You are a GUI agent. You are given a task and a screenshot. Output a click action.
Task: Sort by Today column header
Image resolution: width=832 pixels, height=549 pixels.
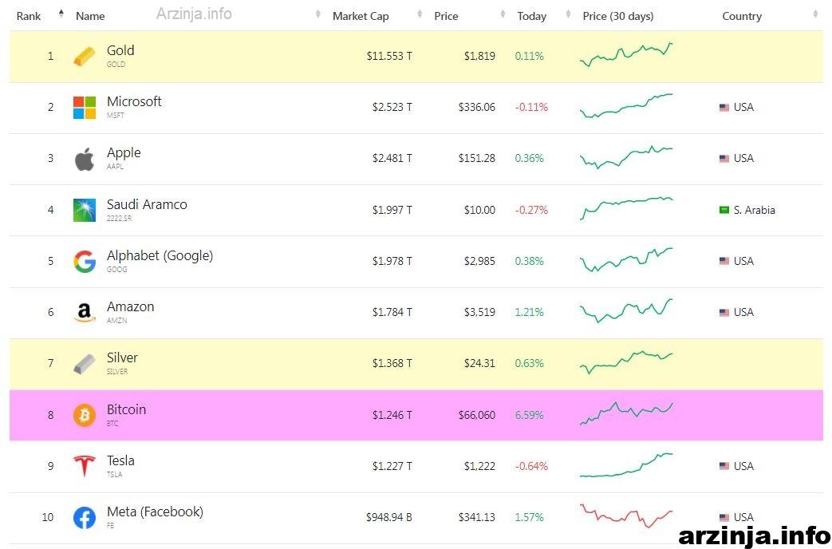click(x=532, y=17)
